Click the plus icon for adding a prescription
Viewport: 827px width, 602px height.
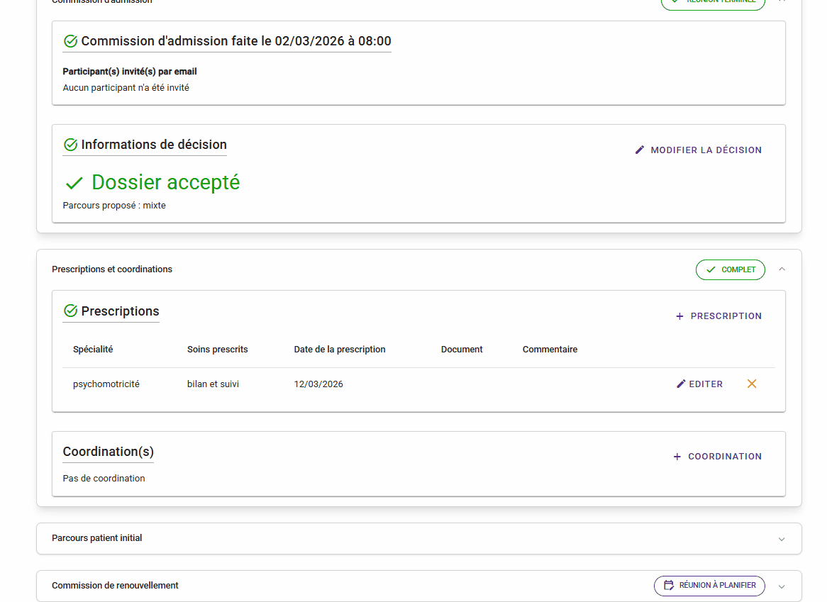click(x=679, y=316)
